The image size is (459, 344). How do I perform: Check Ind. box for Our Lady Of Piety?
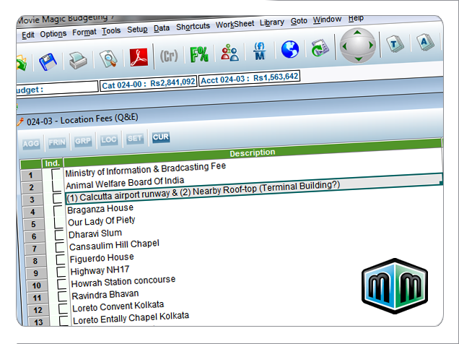pos(59,223)
